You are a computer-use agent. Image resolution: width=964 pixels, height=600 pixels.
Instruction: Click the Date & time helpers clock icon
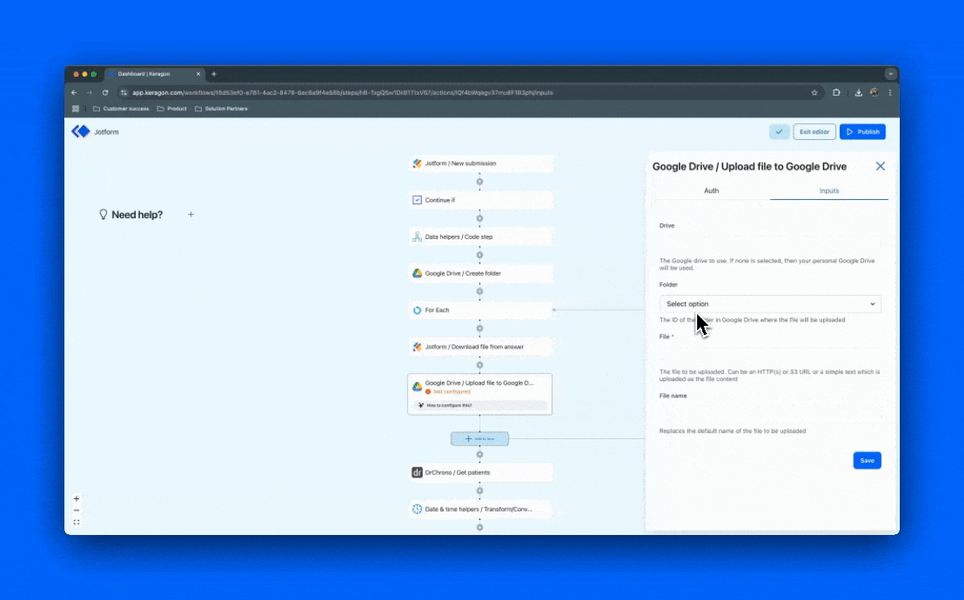pyautogui.click(x=417, y=509)
